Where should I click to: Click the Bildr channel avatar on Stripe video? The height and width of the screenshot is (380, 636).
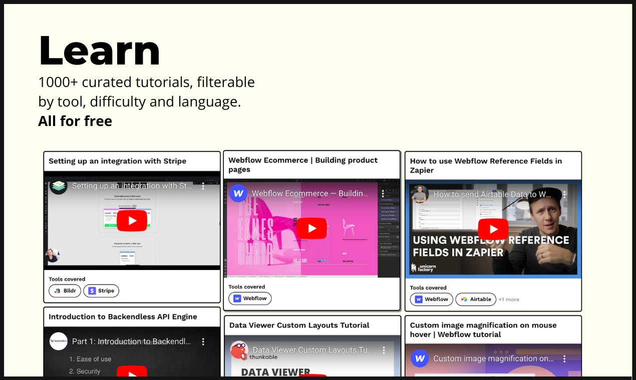coord(59,186)
